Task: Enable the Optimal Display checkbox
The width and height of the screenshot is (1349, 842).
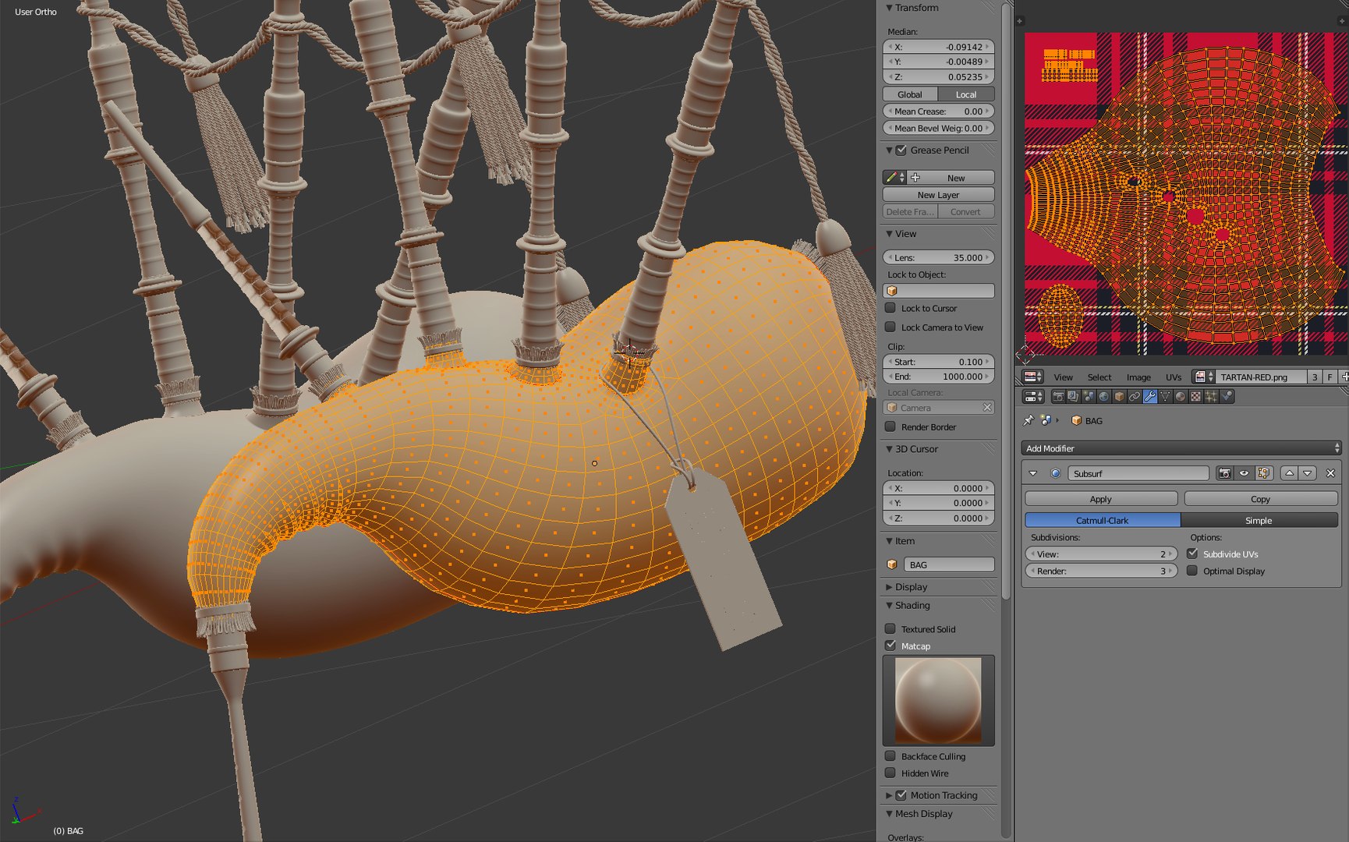Action: click(1192, 571)
